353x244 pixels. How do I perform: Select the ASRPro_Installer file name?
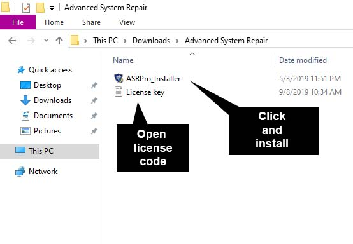[154, 79]
